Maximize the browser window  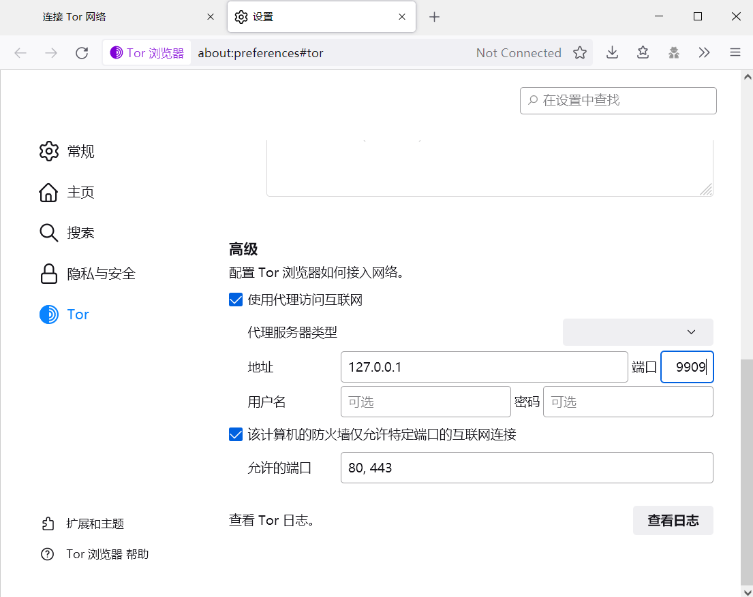tap(698, 17)
